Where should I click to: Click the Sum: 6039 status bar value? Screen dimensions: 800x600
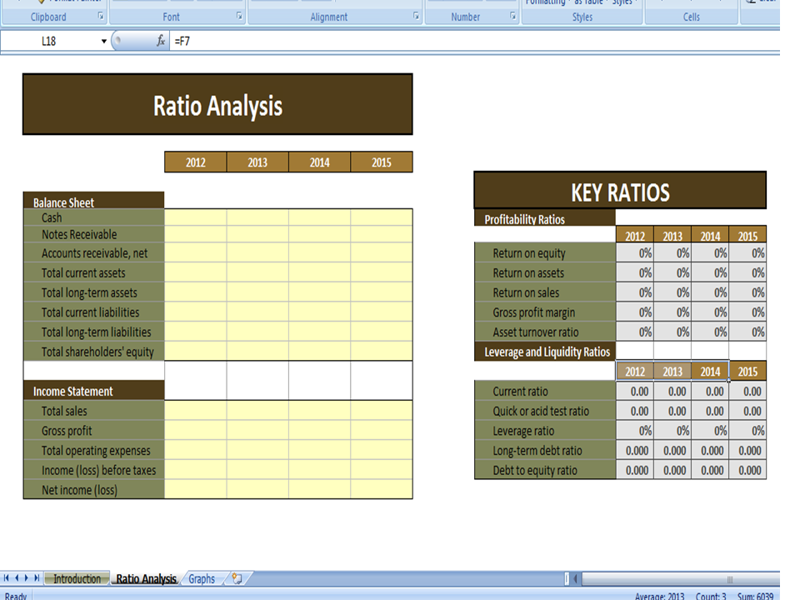pos(755,596)
